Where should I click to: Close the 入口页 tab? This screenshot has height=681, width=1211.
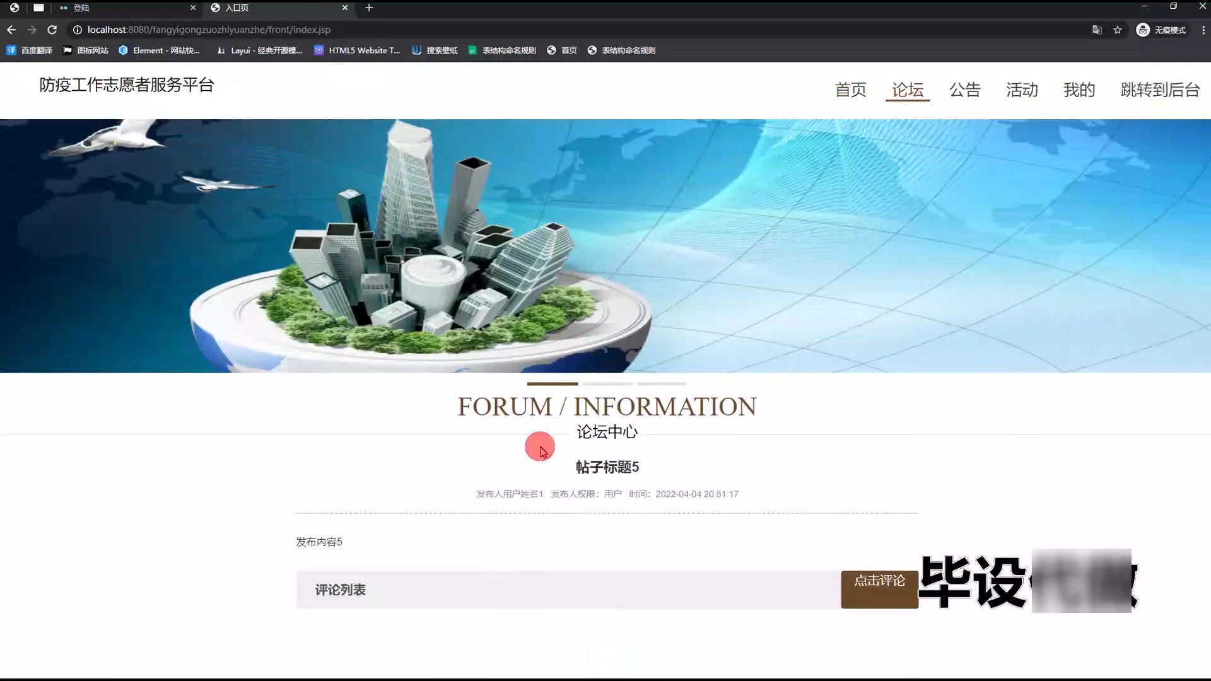point(345,8)
